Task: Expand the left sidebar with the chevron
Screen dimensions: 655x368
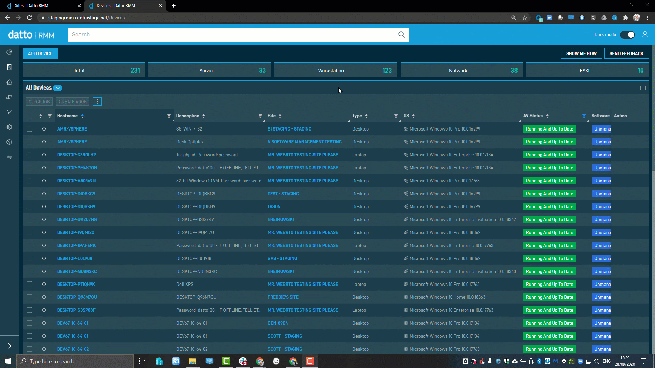Action: click(10, 346)
